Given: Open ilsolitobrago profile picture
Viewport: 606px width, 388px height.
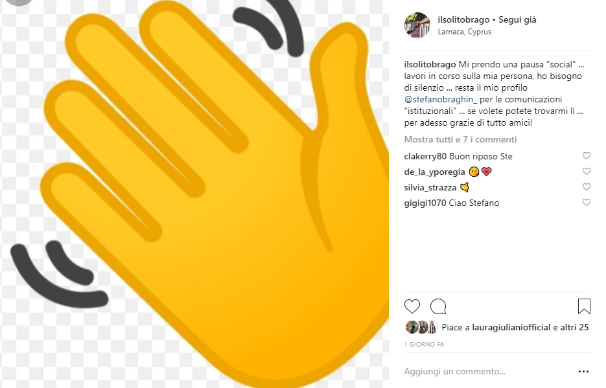Looking at the screenshot, I should point(417,25).
